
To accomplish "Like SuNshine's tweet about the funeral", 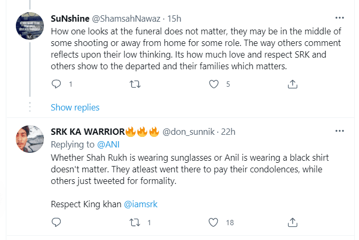I will (x=214, y=84).
